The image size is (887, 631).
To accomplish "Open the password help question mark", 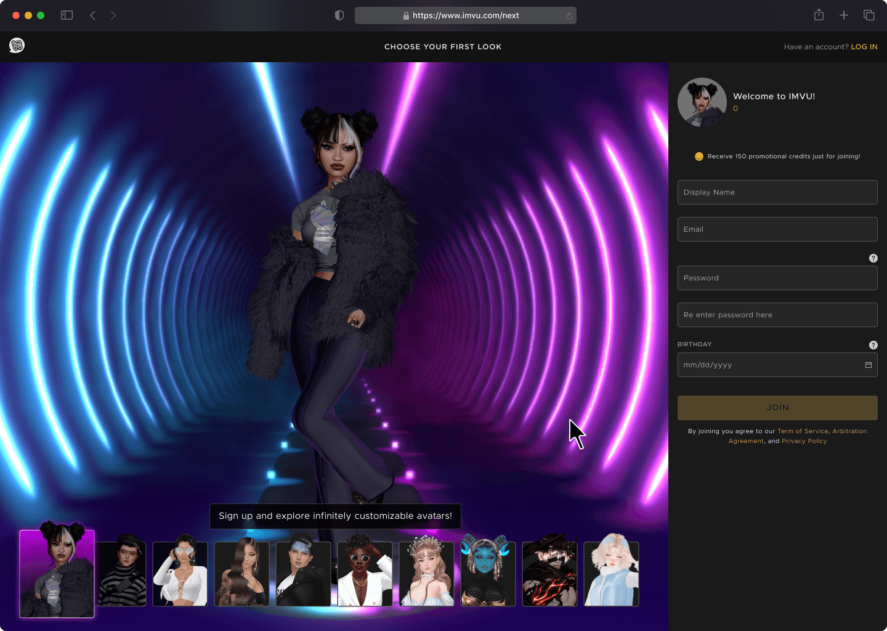I will [873, 258].
